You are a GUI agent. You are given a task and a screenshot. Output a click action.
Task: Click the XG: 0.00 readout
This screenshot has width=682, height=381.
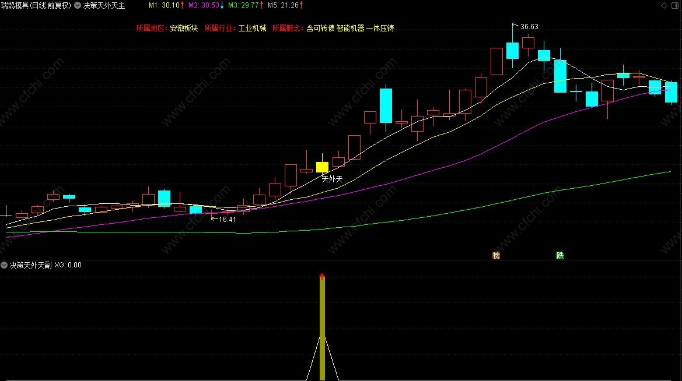pos(68,265)
